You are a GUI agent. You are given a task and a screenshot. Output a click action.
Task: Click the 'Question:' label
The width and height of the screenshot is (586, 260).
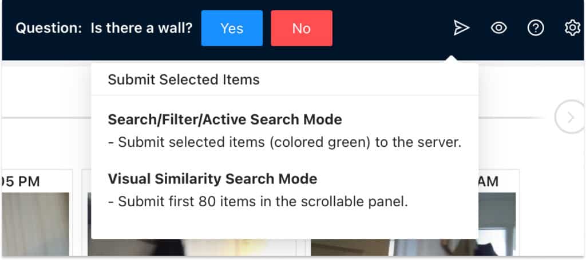(x=49, y=28)
